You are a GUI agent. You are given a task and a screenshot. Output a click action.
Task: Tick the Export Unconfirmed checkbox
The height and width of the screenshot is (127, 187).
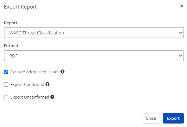click(6, 97)
